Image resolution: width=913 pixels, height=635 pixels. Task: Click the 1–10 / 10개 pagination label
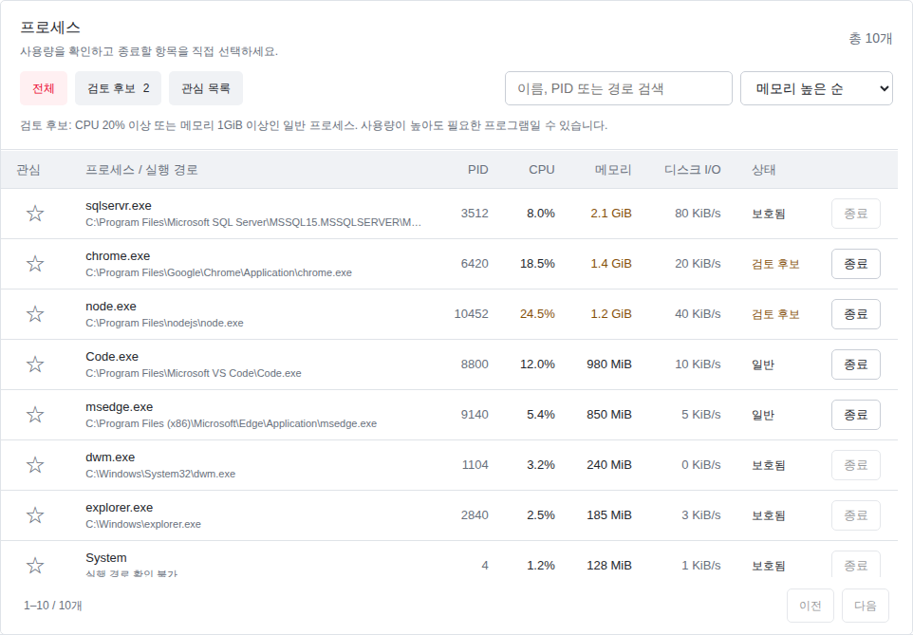52,606
